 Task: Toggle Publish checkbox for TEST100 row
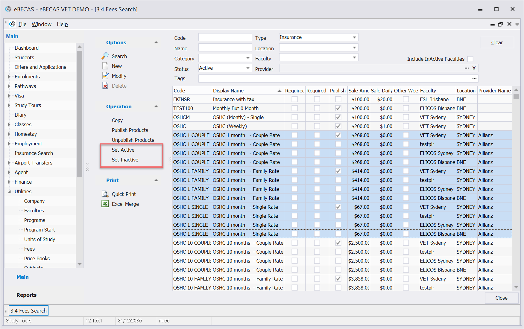(338, 108)
